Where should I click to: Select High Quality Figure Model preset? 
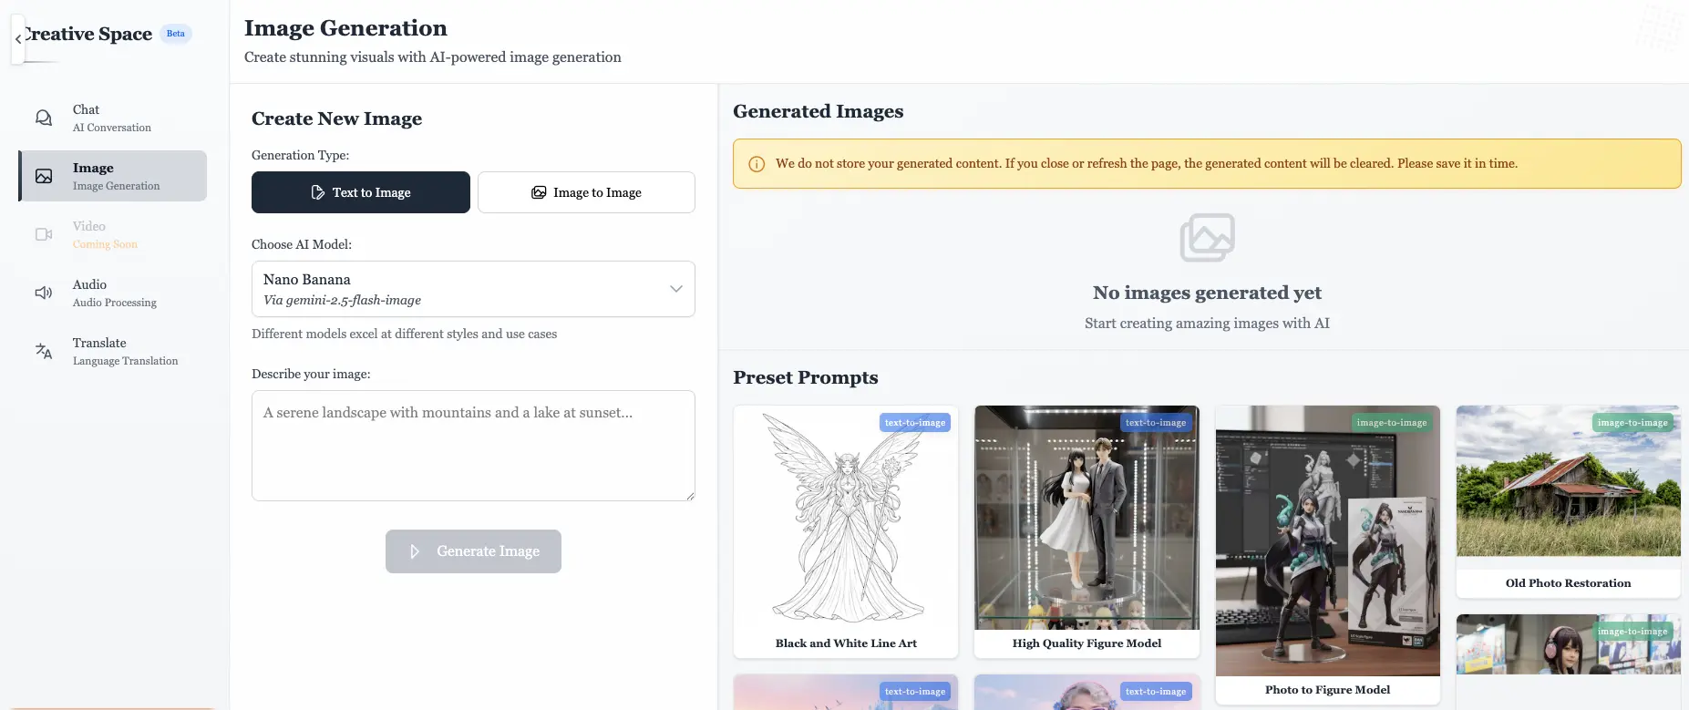pos(1087,531)
